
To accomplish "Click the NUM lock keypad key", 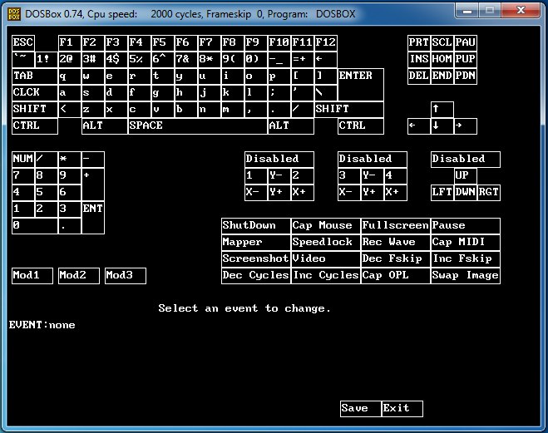I will point(23,160).
